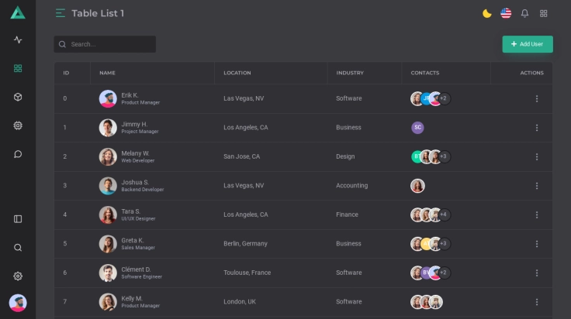Image resolution: width=571 pixels, height=319 pixels.
Task: Open the sidebar search magnifier icon
Action: pyautogui.click(x=18, y=248)
